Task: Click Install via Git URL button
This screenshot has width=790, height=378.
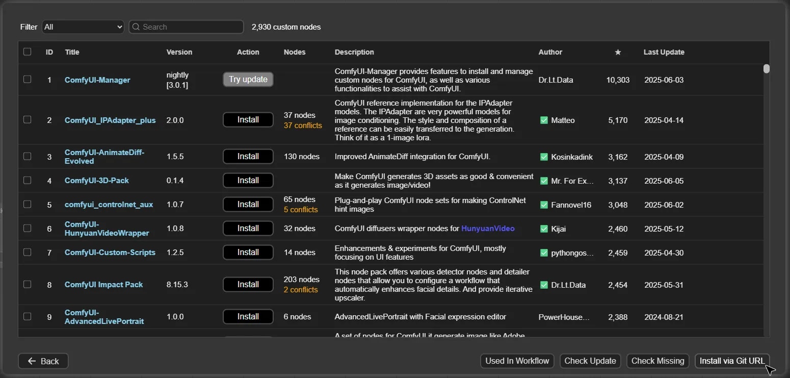Action: (x=732, y=361)
